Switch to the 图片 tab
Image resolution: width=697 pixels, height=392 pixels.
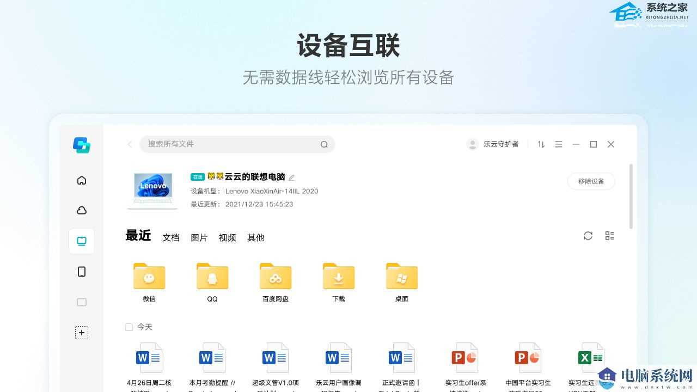click(x=199, y=238)
